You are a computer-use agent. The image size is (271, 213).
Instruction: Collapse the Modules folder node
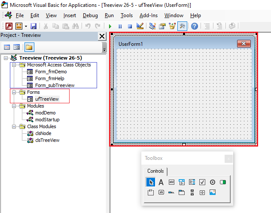(x=14, y=106)
